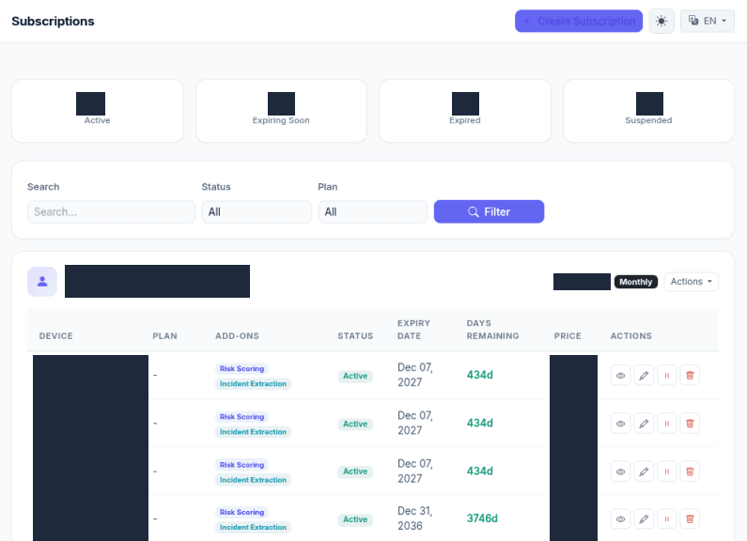Click the EXPIRY DATE column header
747x541 pixels.
(x=413, y=330)
